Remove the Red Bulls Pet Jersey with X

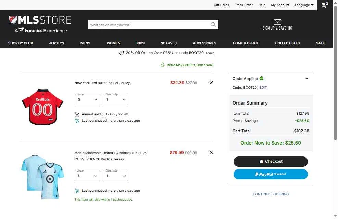pyautogui.click(x=211, y=83)
